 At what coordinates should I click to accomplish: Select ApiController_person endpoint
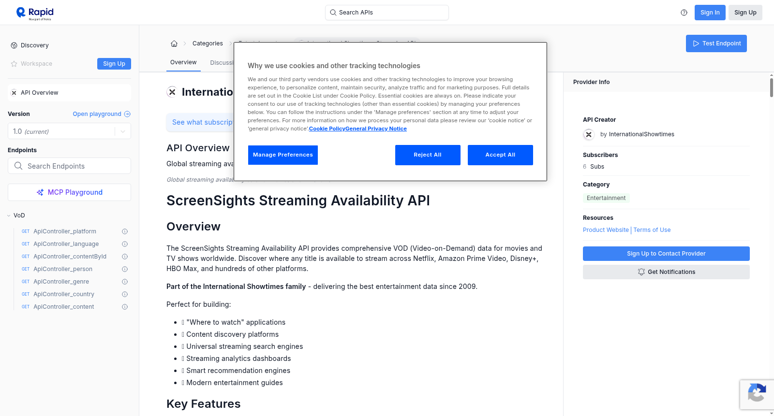63,269
